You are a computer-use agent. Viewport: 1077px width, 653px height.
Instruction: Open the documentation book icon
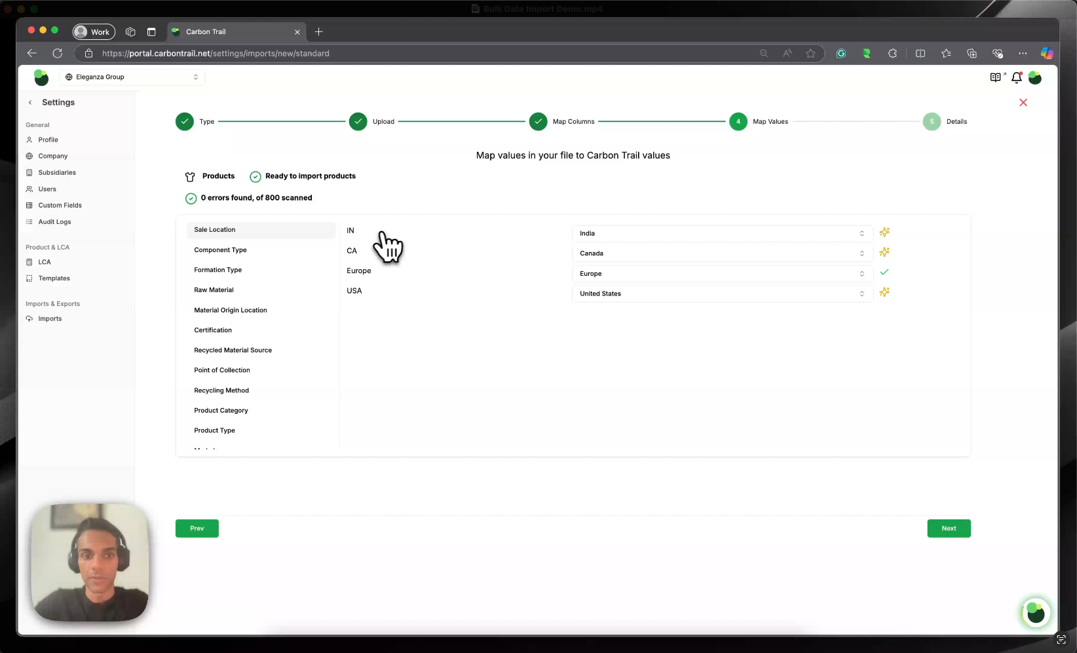point(997,77)
